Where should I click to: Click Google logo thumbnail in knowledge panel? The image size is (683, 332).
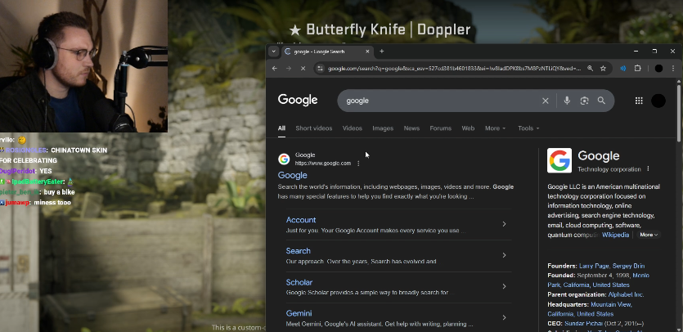[x=559, y=160]
